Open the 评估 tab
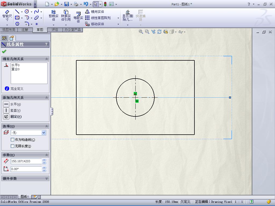This screenshot has width=275, height=206. click(x=55, y=30)
